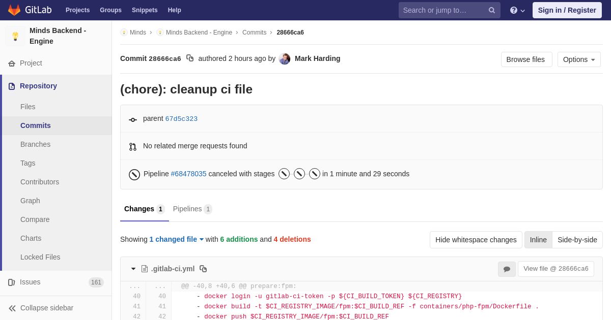Click the Minds group icon in breadcrumb
This screenshot has width=611, height=320.
click(124, 33)
